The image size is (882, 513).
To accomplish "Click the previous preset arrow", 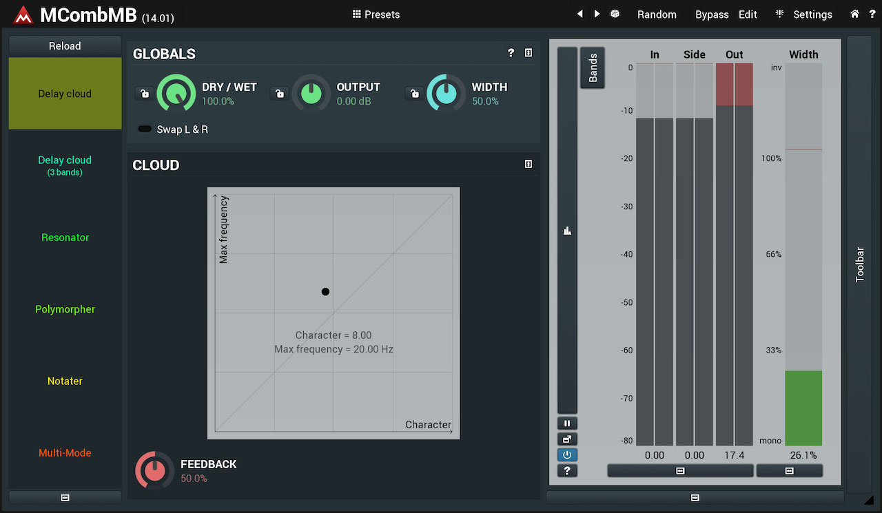I will [580, 14].
